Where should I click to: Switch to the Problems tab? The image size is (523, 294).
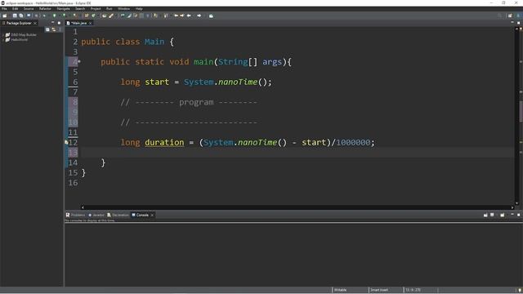(x=75, y=215)
